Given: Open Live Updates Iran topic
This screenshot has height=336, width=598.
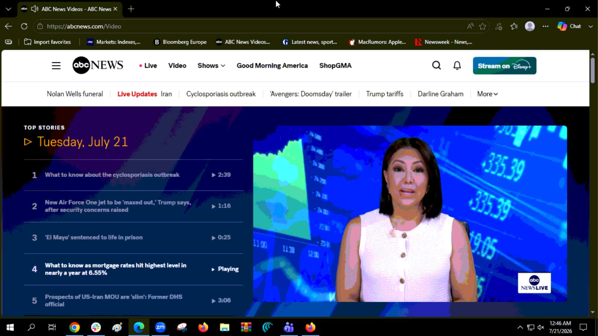Looking at the screenshot, I should (144, 94).
